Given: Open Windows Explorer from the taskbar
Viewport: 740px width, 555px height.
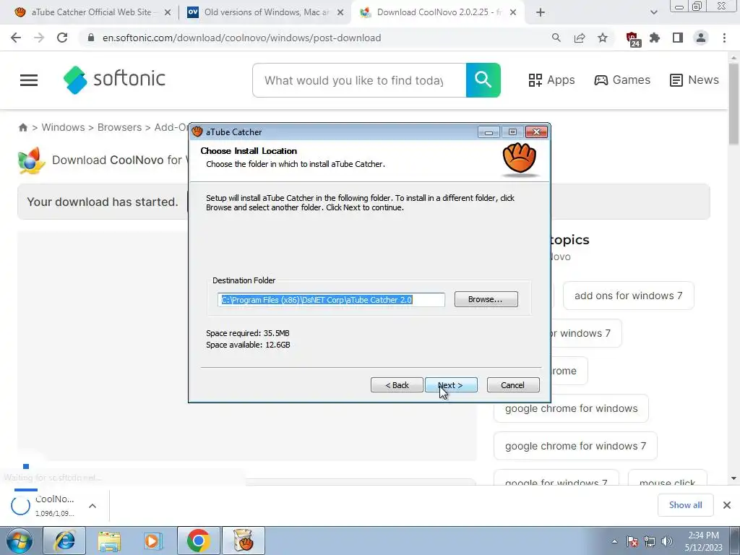Looking at the screenshot, I should coord(109,541).
